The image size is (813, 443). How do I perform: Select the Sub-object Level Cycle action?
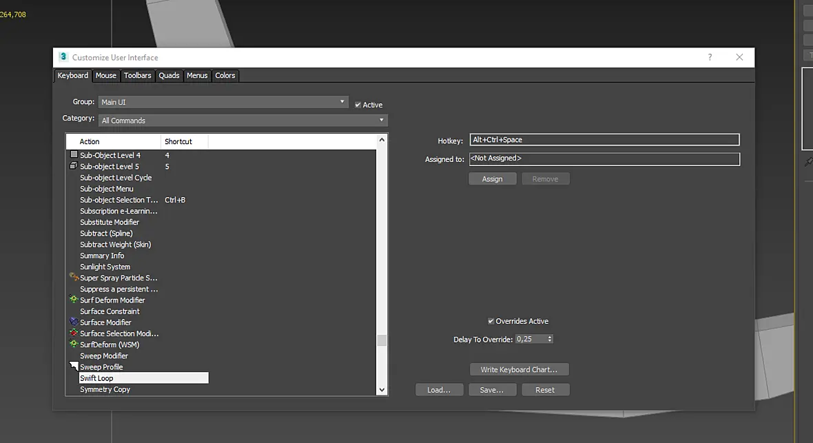pos(116,178)
